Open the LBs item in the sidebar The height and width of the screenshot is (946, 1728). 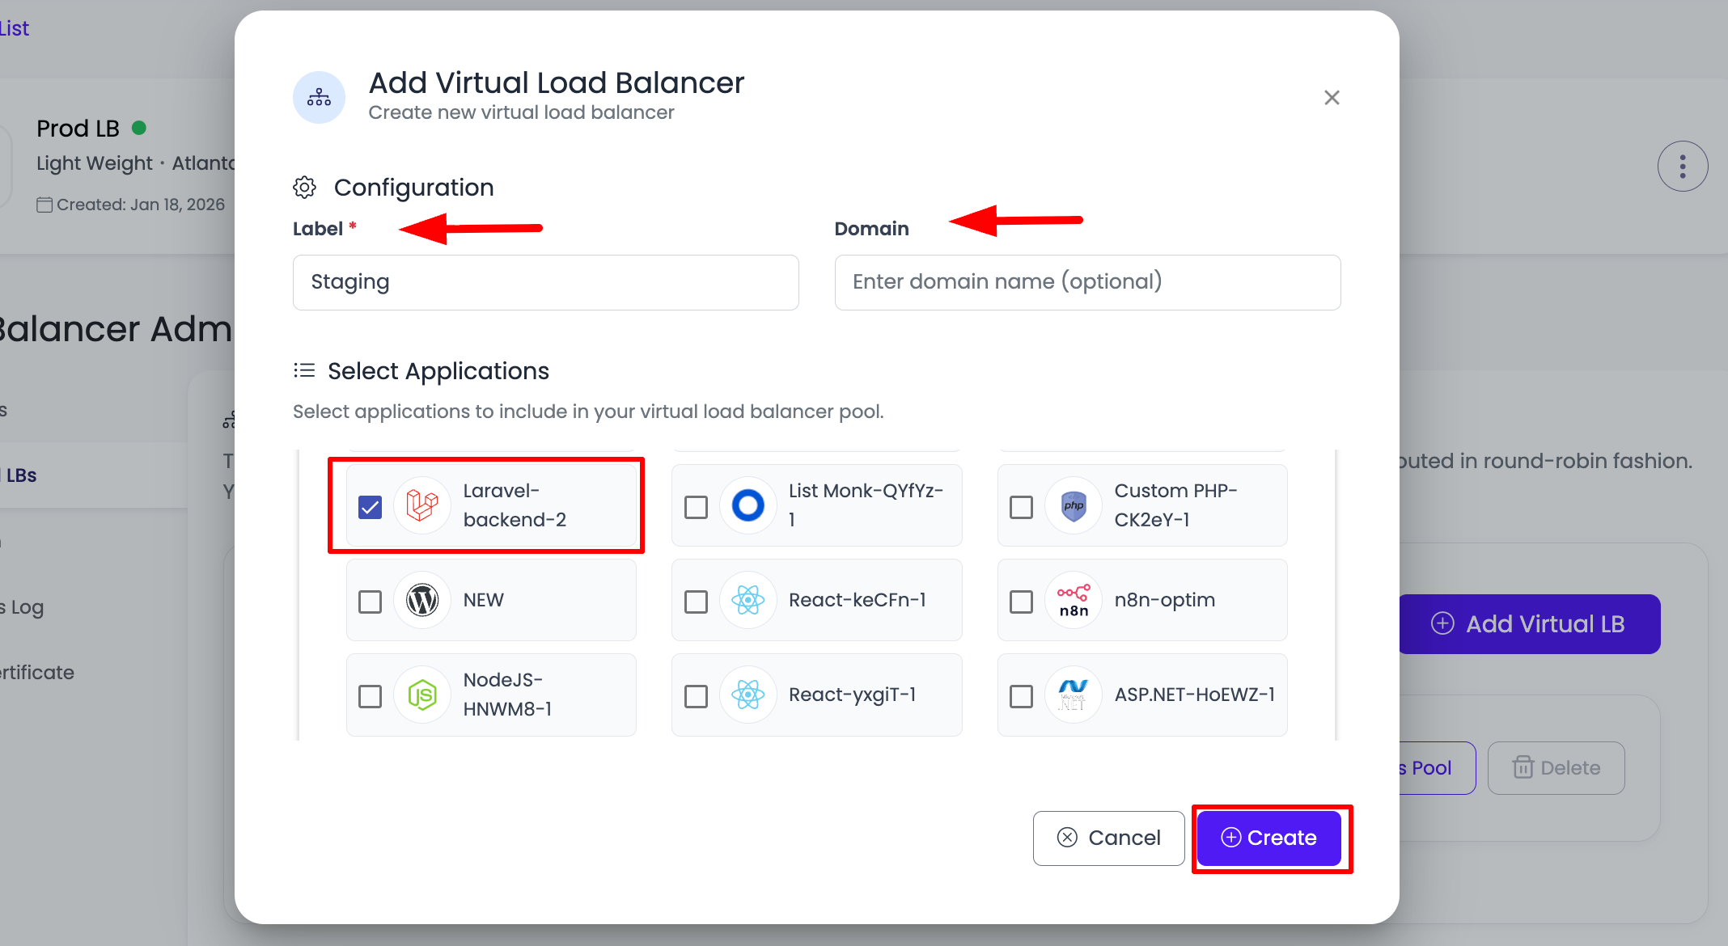94,475
